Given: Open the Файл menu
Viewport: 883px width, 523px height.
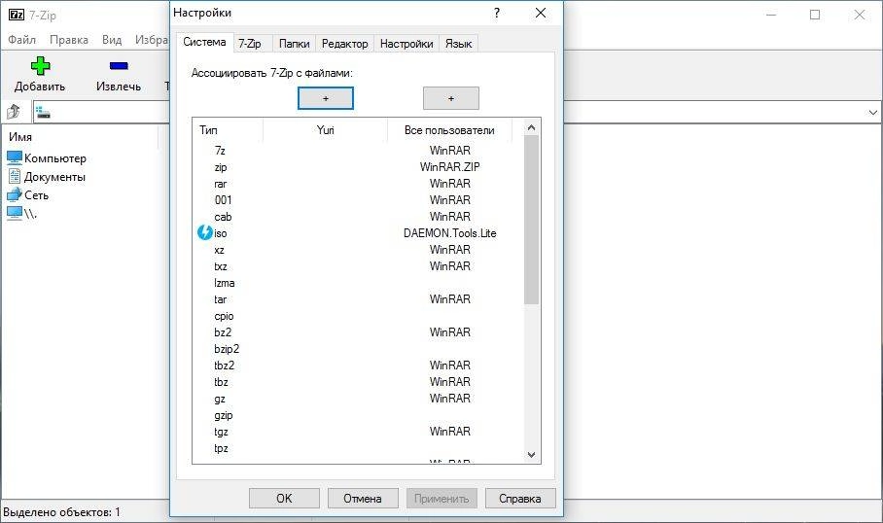Looking at the screenshot, I should (22, 40).
